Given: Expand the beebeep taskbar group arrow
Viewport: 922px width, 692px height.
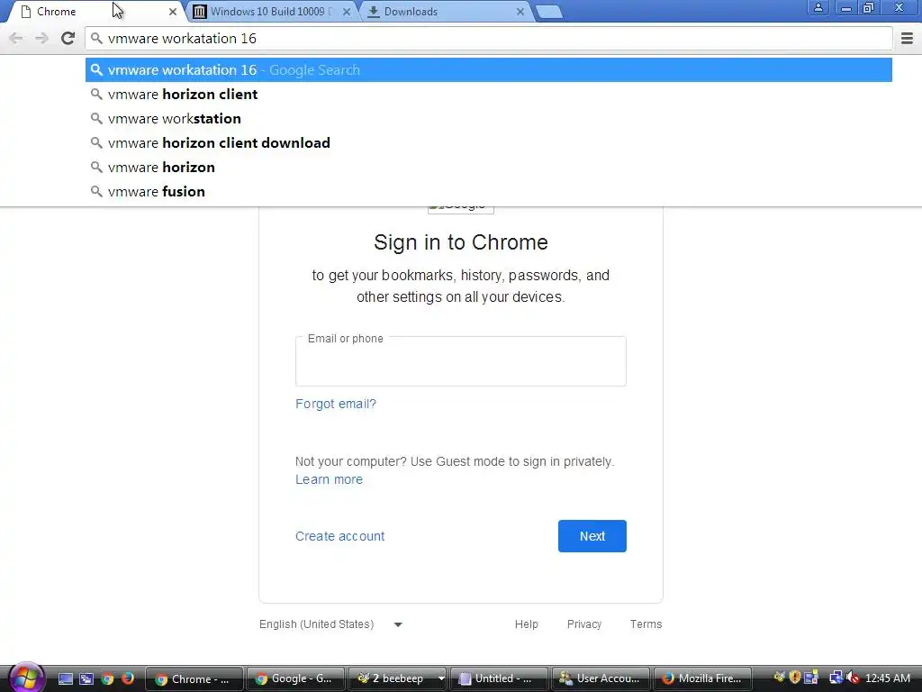Looking at the screenshot, I should (441, 678).
